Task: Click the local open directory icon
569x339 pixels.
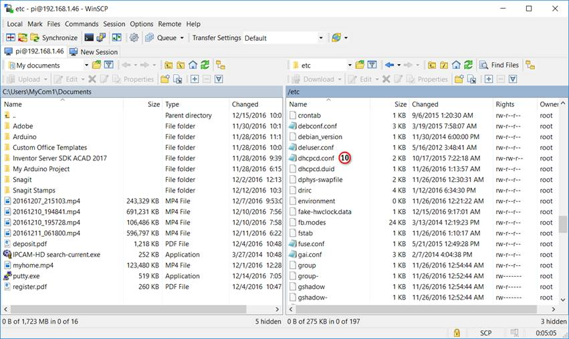Action: (96, 65)
